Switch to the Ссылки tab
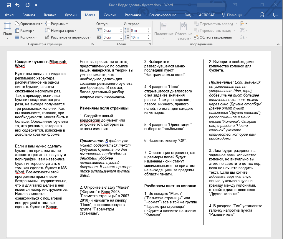The width and height of the screenshot is (283, 239). (x=110, y=15)
